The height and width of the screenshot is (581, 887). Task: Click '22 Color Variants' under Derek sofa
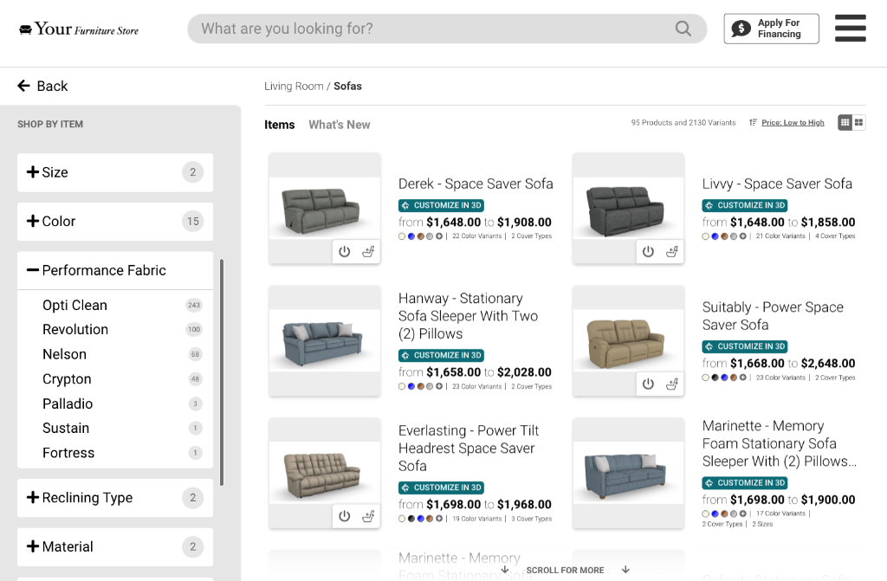[477, 236]
